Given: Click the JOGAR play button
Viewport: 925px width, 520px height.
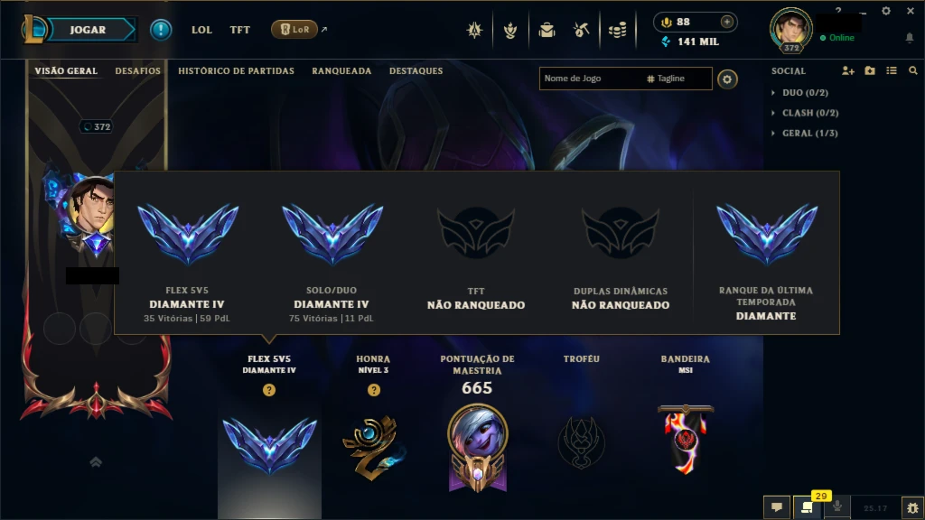Looking at the screenshot, I should pos(89,30).
